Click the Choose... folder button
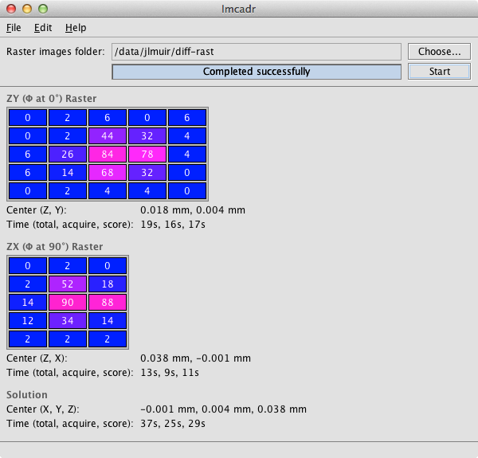The width and height of the screenshot is (478, 458). 439,52
